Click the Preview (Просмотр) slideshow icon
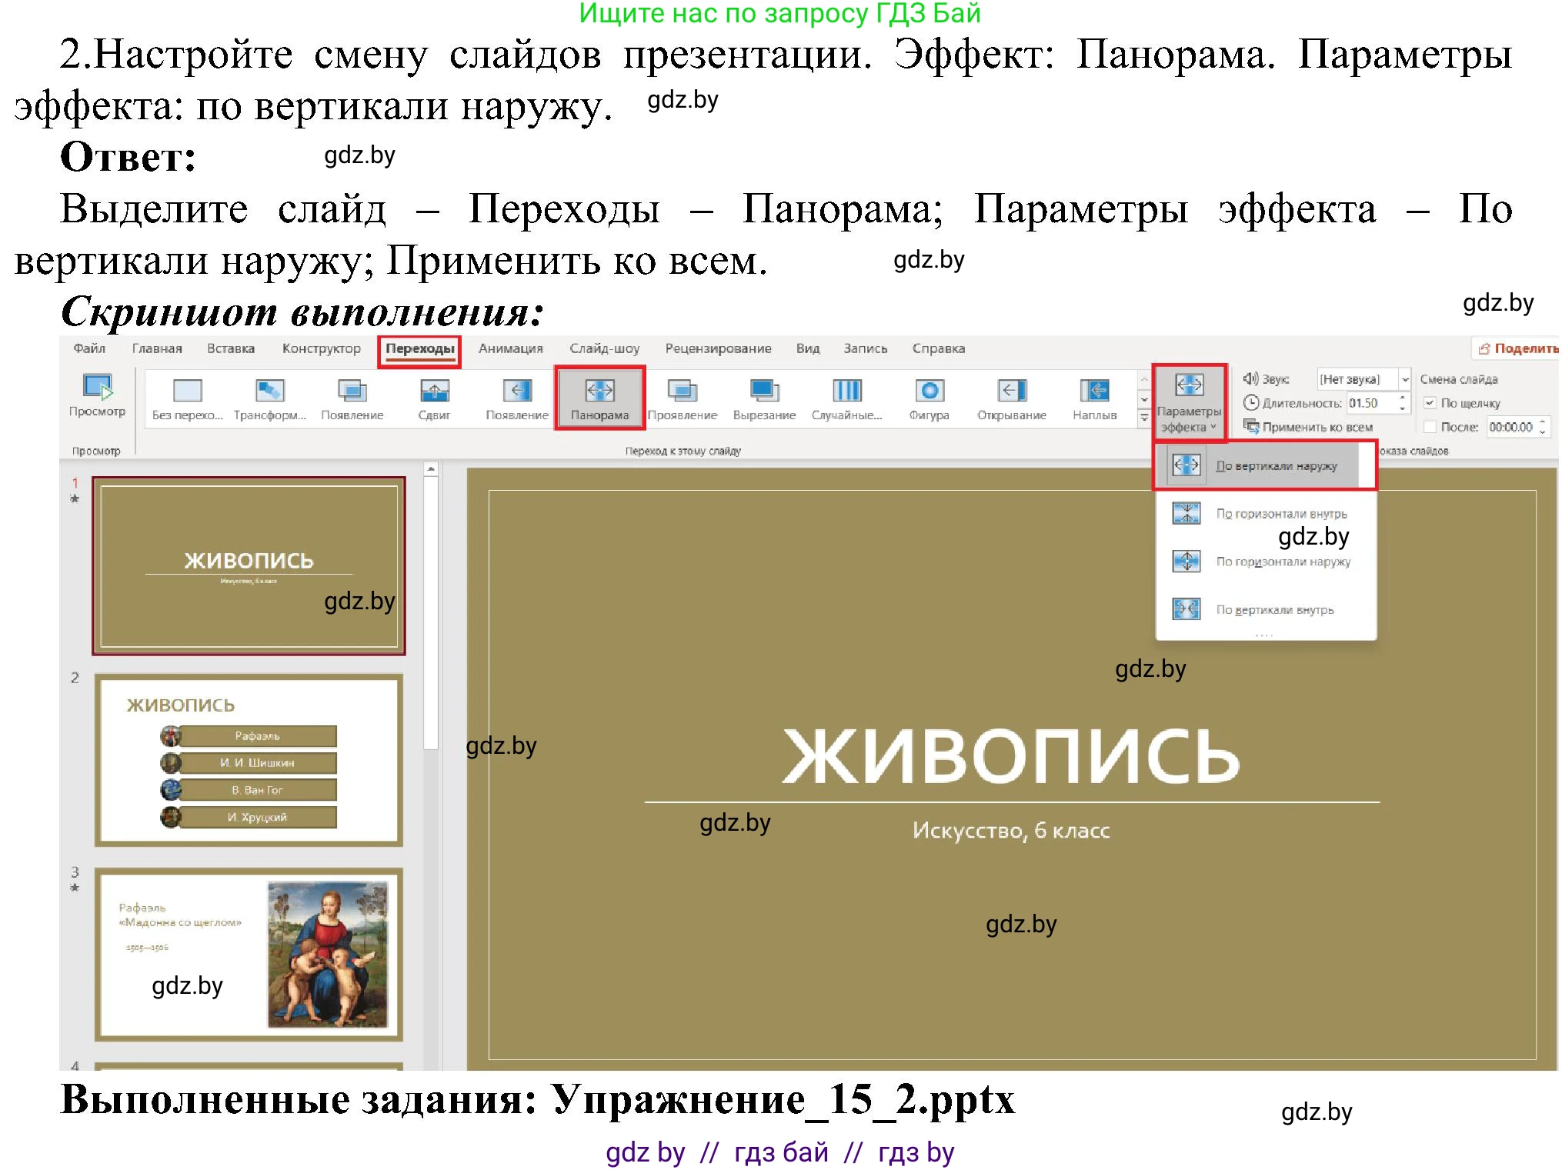Viewport: 1562px width, 1170px height. 98,388
